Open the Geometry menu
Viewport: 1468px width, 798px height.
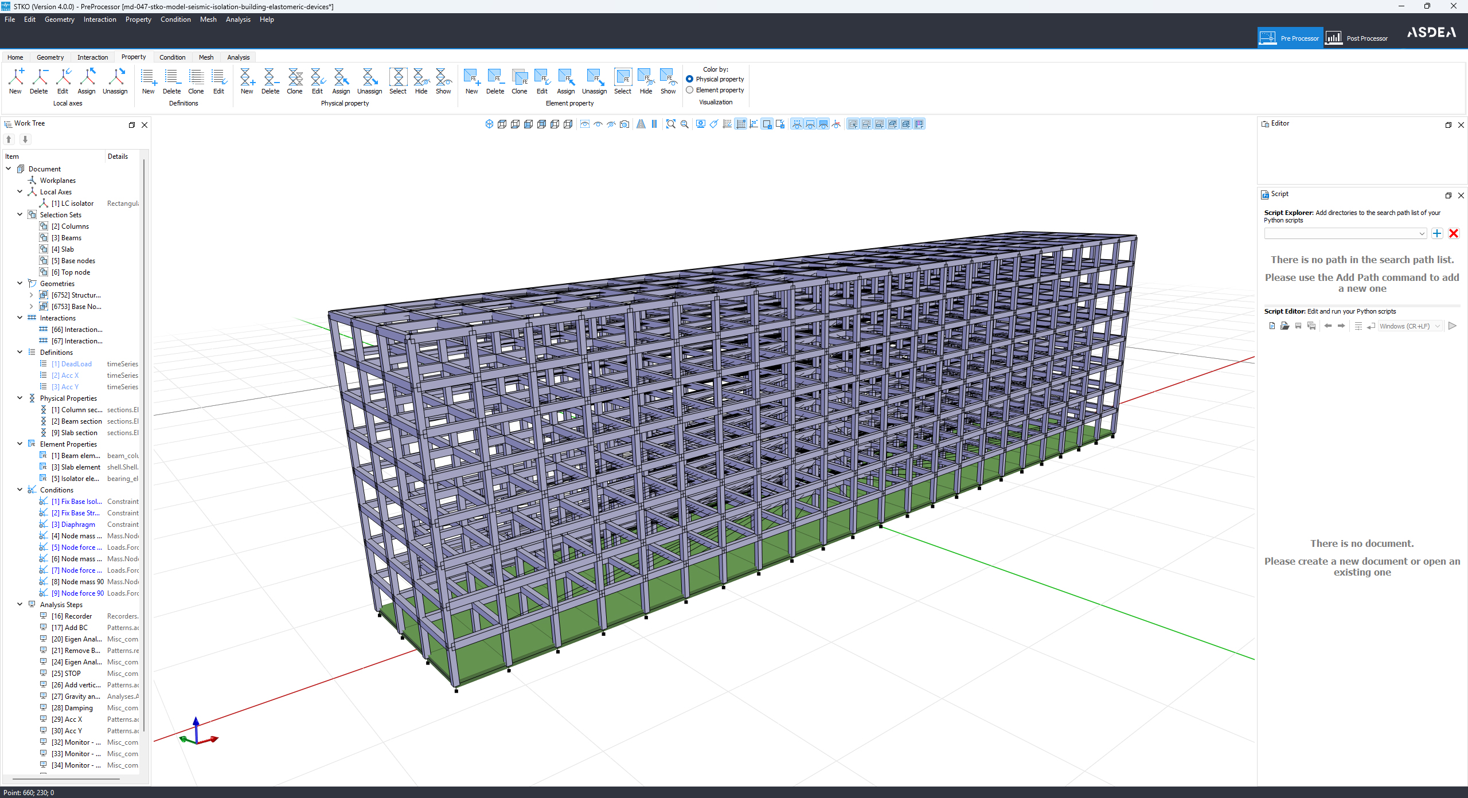(60, 19)
